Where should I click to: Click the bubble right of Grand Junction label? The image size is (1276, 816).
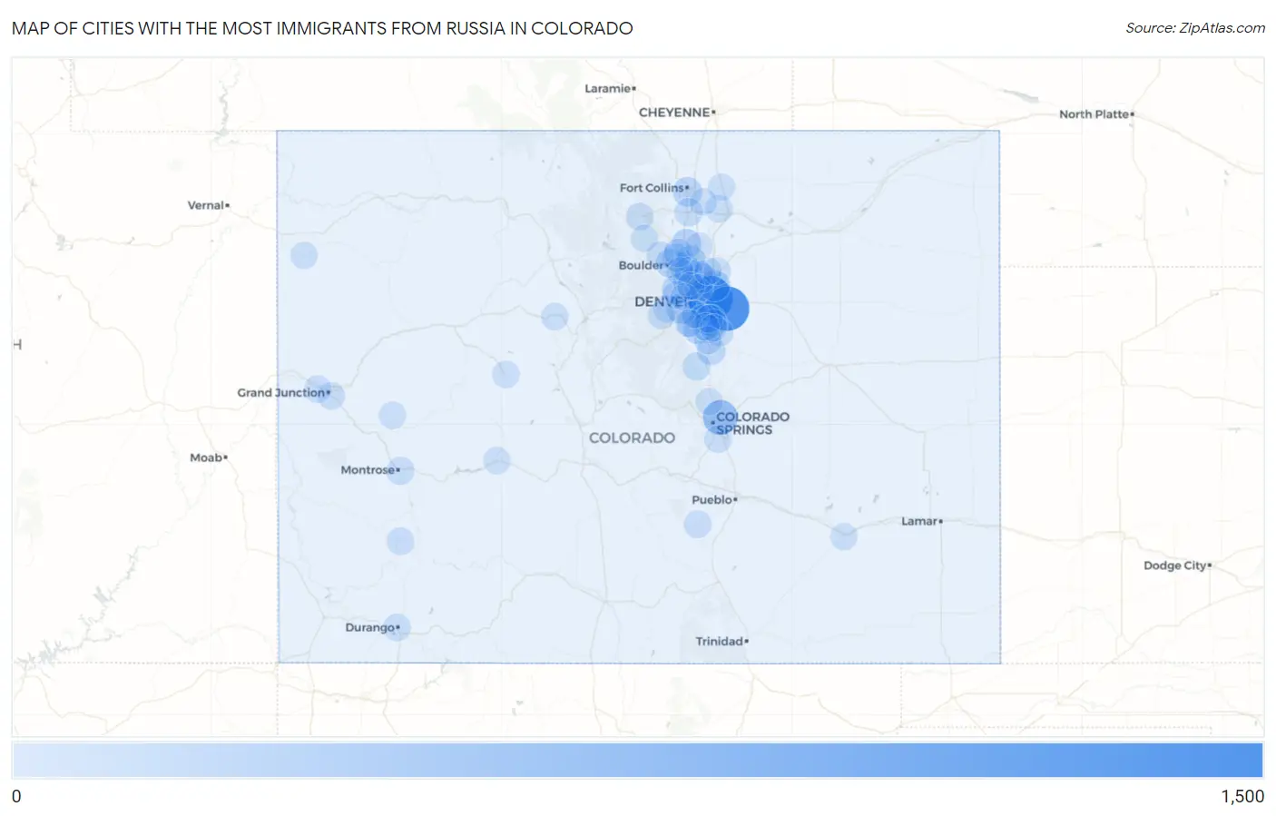point(332,396)
